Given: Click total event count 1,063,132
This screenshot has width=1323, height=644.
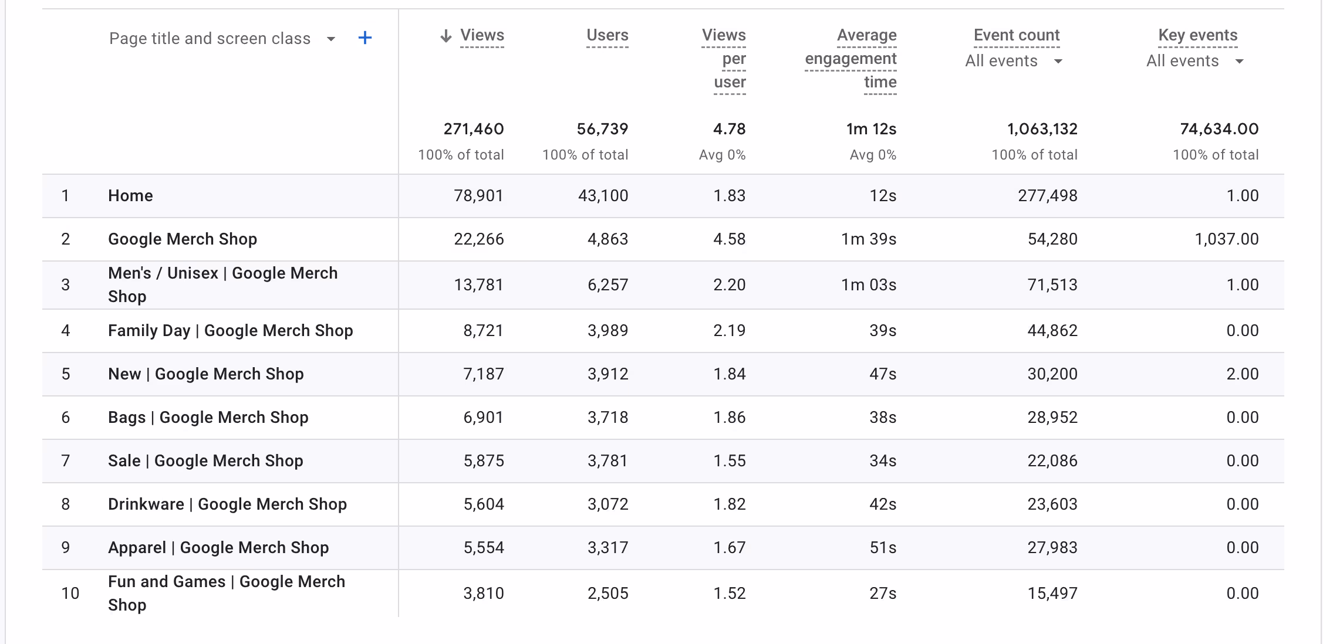Looking at the screenshot, I should [1042, 129].
